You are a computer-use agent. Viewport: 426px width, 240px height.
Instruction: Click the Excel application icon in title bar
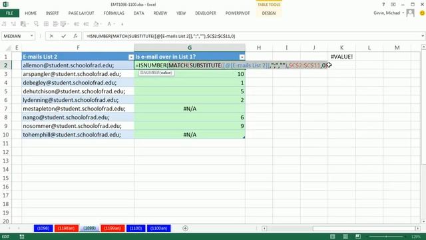pyautogui.click(x=5, y=5)
